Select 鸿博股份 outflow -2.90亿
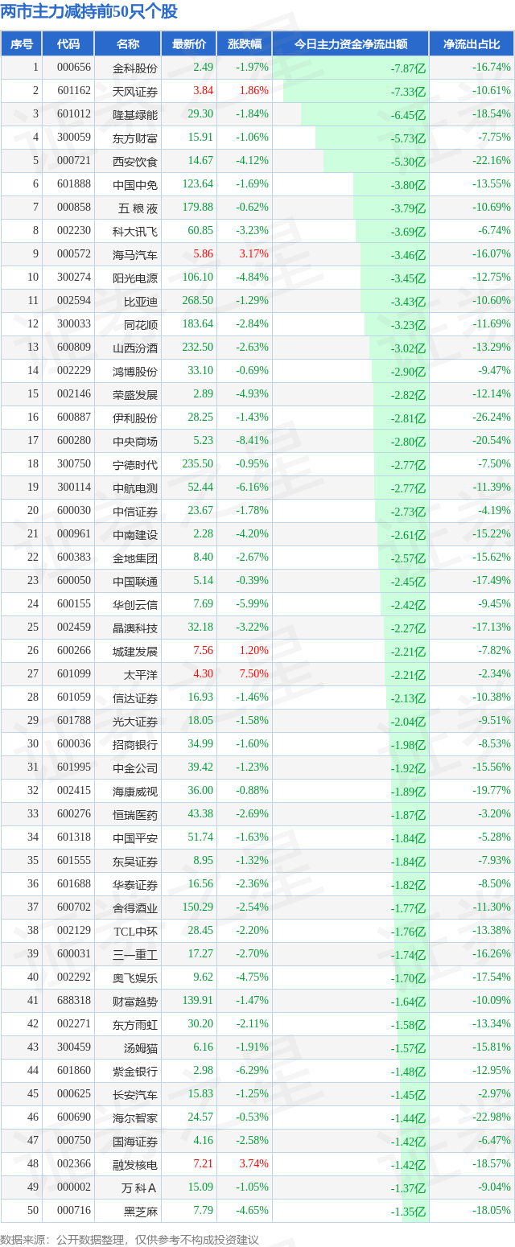Viewport: 515px width, 1247px height. click(x=408, y=372)
